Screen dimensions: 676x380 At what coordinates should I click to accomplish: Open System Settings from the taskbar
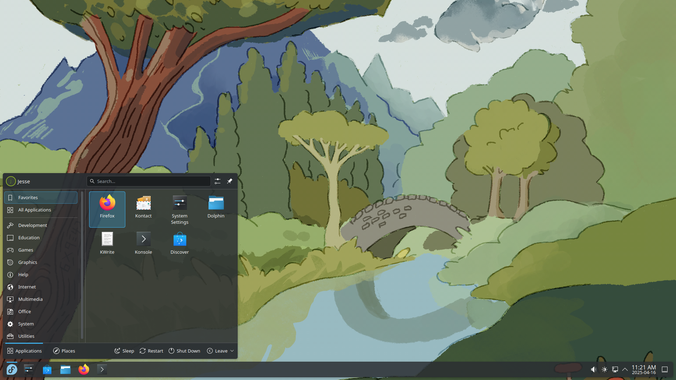click(x=29, y=369)
